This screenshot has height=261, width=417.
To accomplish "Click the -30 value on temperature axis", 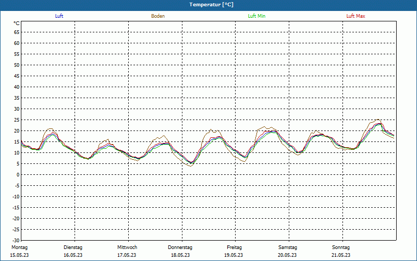I will point(16,240).
